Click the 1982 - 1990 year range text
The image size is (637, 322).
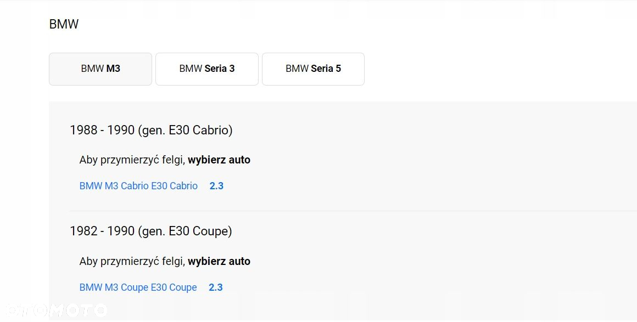point(102,231)
